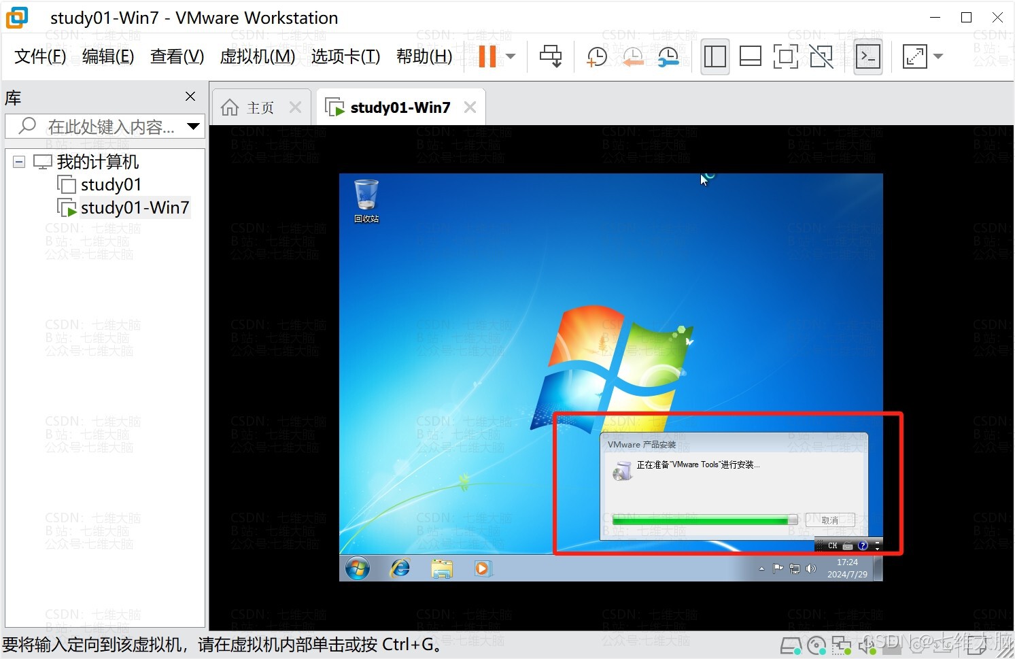Open the 编辑(E) menu
1015x659 pixels.
tap(108, 56)
